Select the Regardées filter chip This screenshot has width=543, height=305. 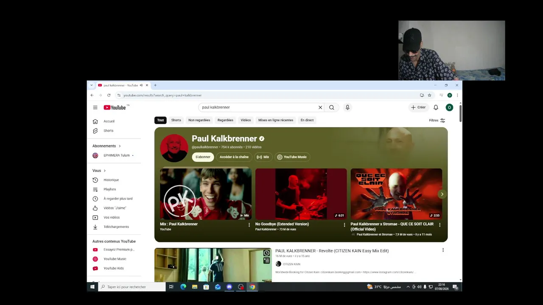[x=225, y=120]
